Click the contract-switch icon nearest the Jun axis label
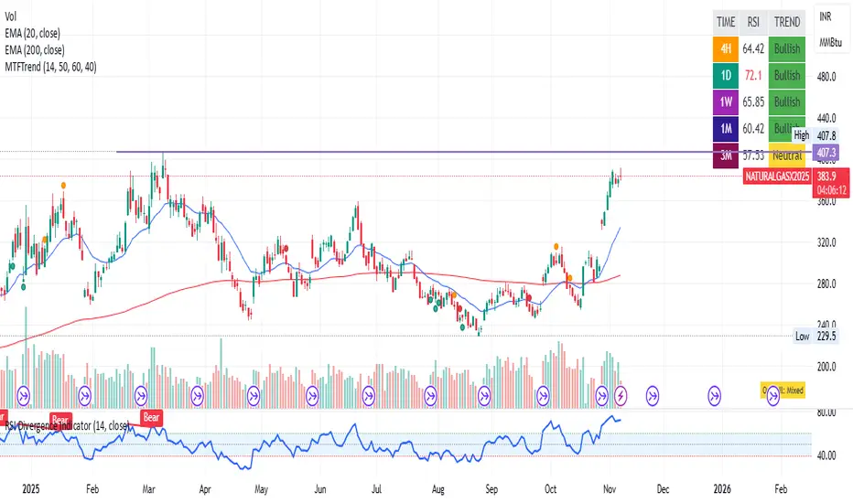Screen dimensions: 853x503 pos(312,396)
